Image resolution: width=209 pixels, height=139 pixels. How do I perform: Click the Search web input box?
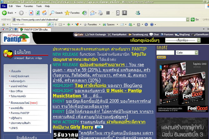[x=29, y=24]
